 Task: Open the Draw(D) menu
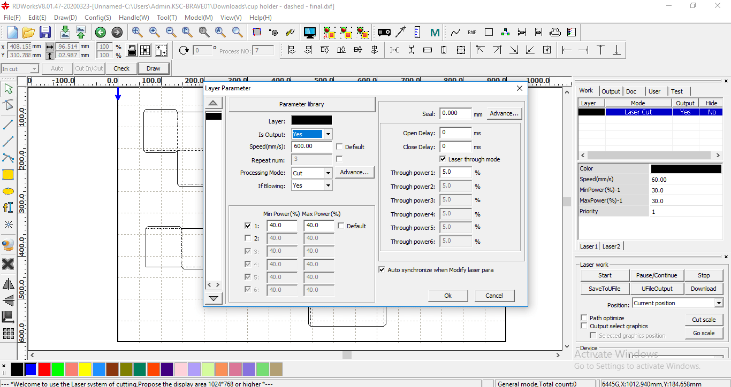(65, 18)
